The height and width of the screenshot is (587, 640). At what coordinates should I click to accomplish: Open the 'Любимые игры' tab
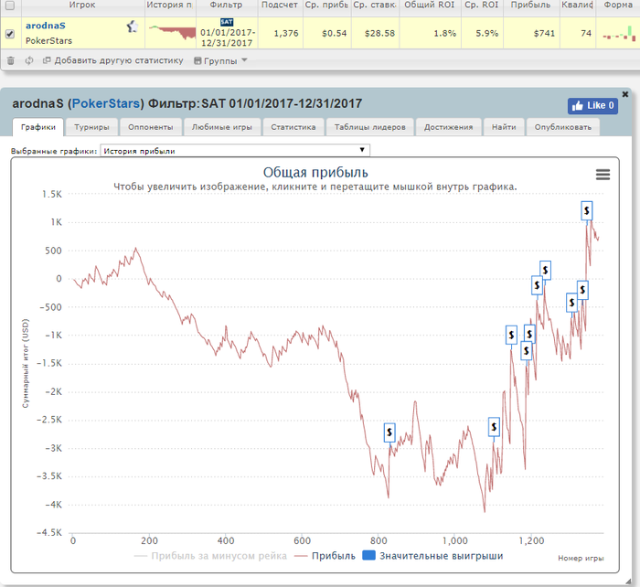click(222, 127)
